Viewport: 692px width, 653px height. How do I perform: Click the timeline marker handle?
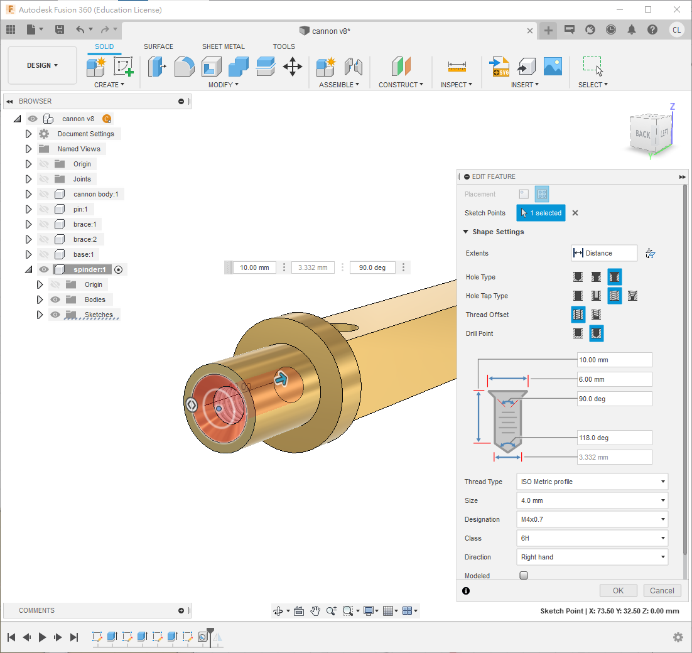pos(210,632)
